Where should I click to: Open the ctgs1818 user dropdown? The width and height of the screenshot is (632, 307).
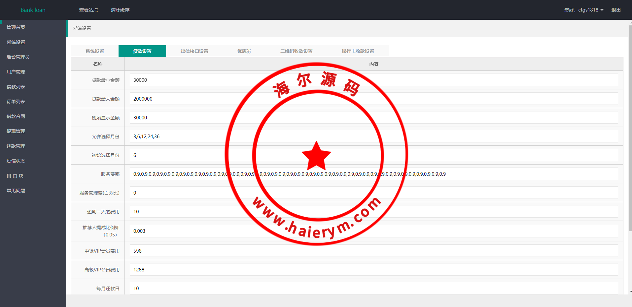click(584, 10)
